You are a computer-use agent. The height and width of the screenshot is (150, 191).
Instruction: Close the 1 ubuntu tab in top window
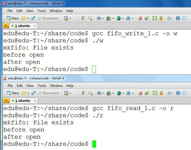tap(35, 26)
